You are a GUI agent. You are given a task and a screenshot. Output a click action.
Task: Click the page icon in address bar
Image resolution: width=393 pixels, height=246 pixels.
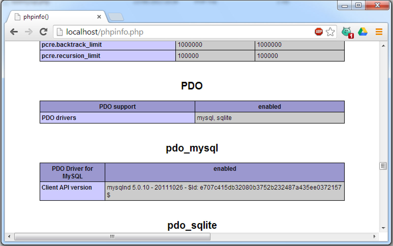coord(59,32)
